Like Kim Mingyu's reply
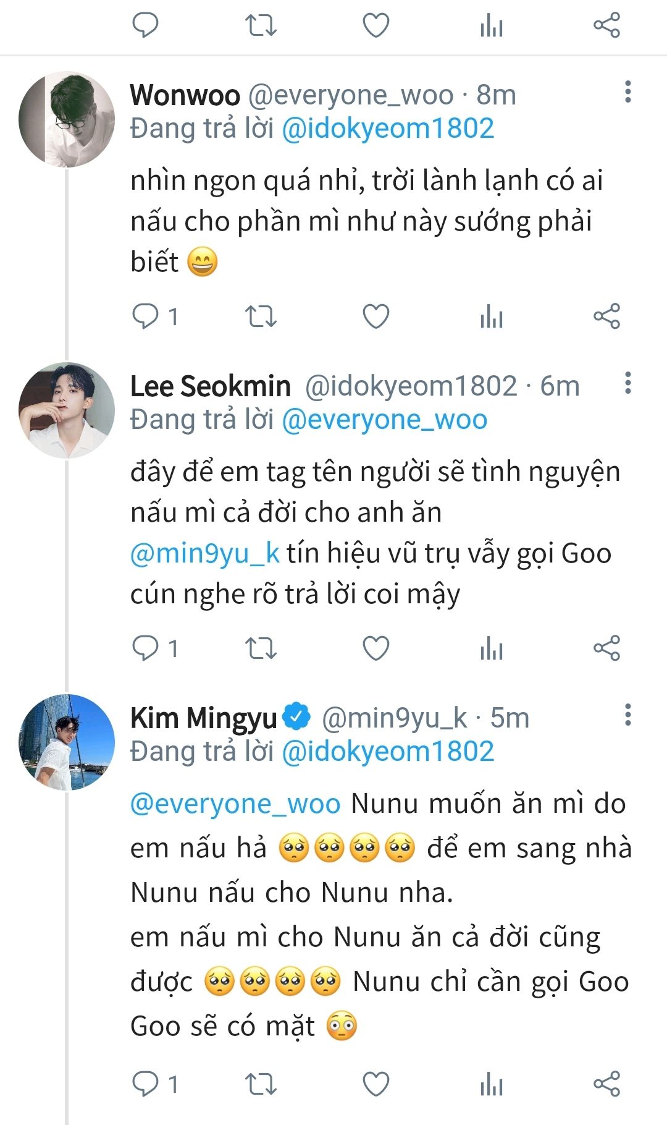 coord(375,1084)
